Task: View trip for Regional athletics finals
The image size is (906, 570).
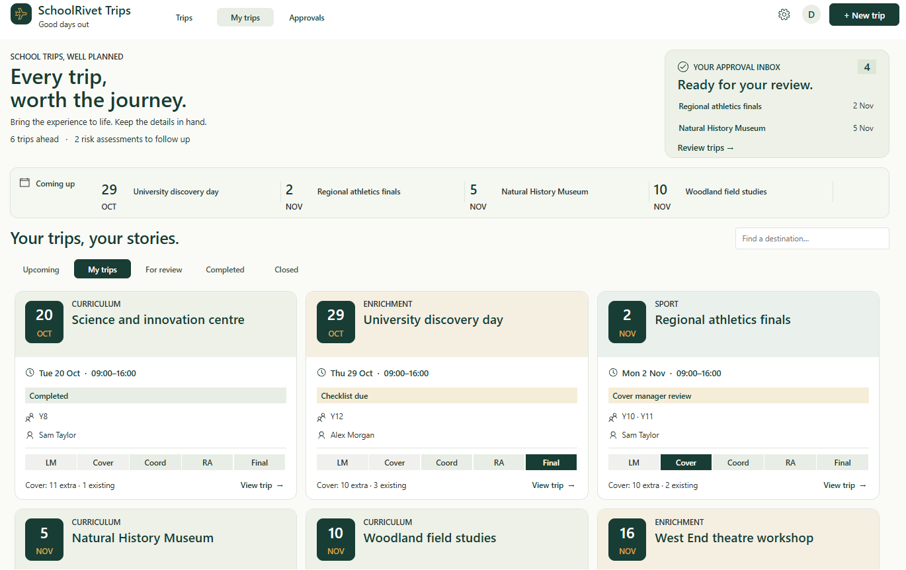Action: [x=845, y=485]
